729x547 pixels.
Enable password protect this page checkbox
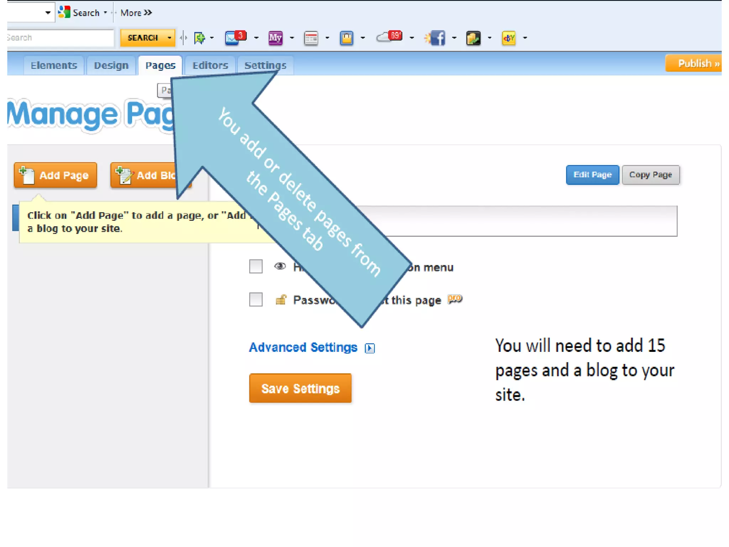pos(256,299)
